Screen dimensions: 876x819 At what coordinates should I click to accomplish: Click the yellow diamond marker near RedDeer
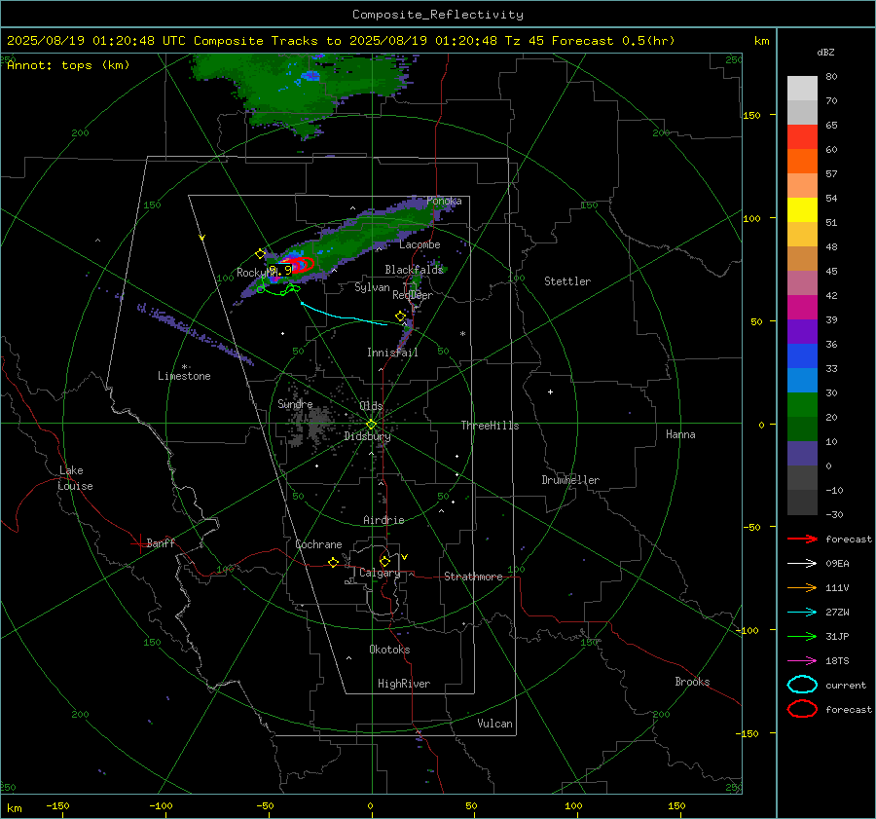400,316
